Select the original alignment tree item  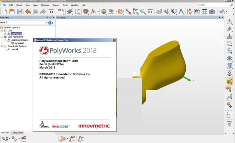point(19,43)
